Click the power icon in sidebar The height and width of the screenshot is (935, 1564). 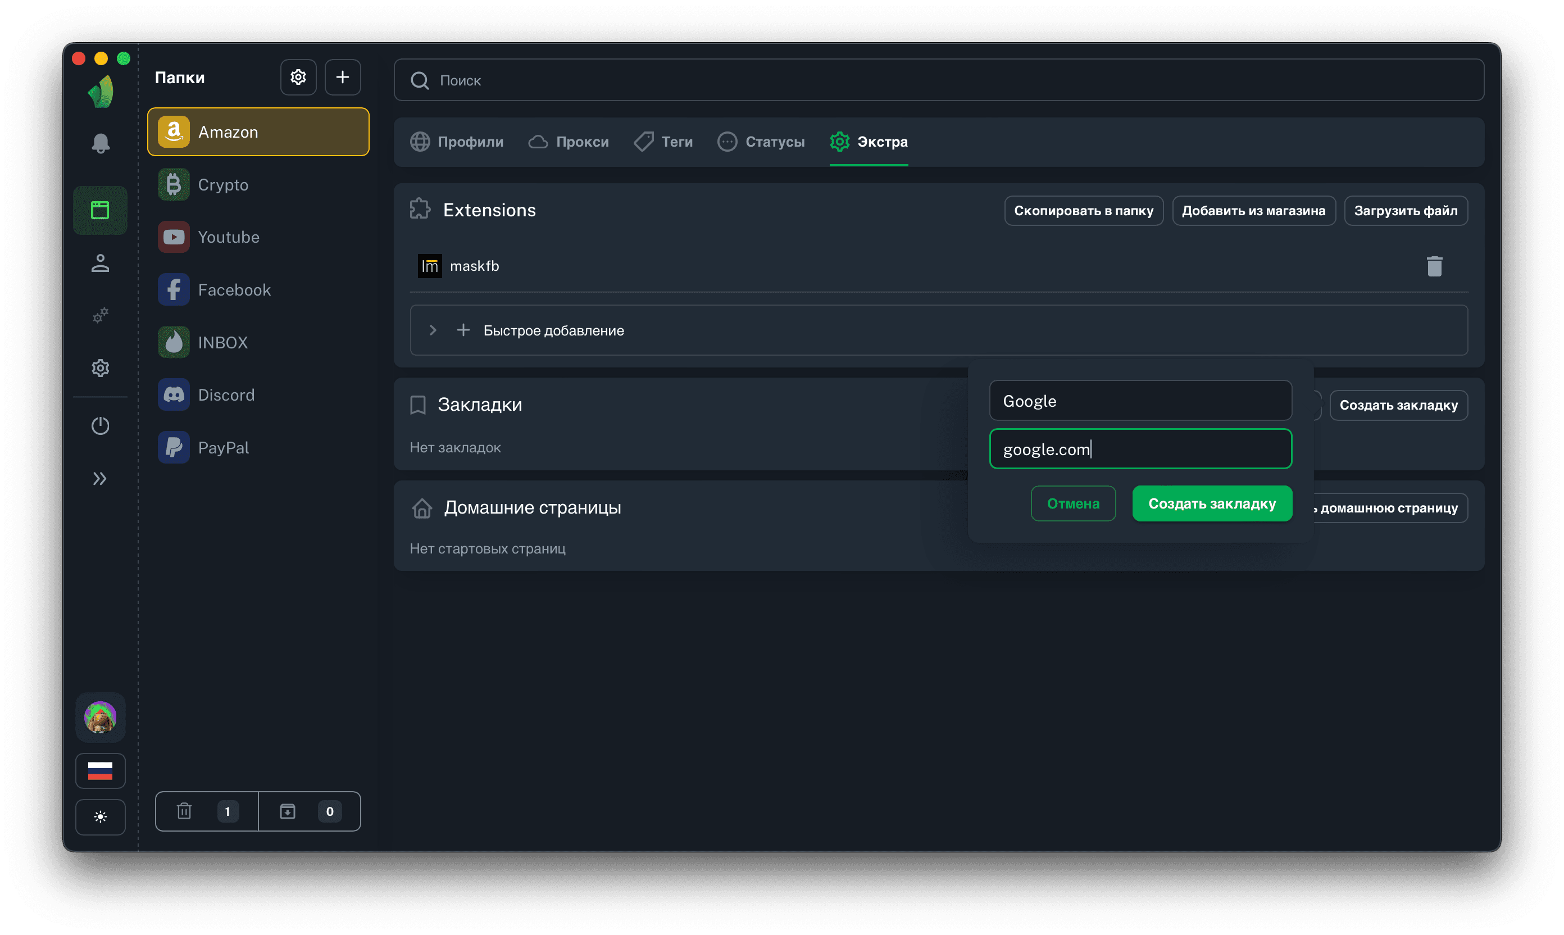point(100,426)
